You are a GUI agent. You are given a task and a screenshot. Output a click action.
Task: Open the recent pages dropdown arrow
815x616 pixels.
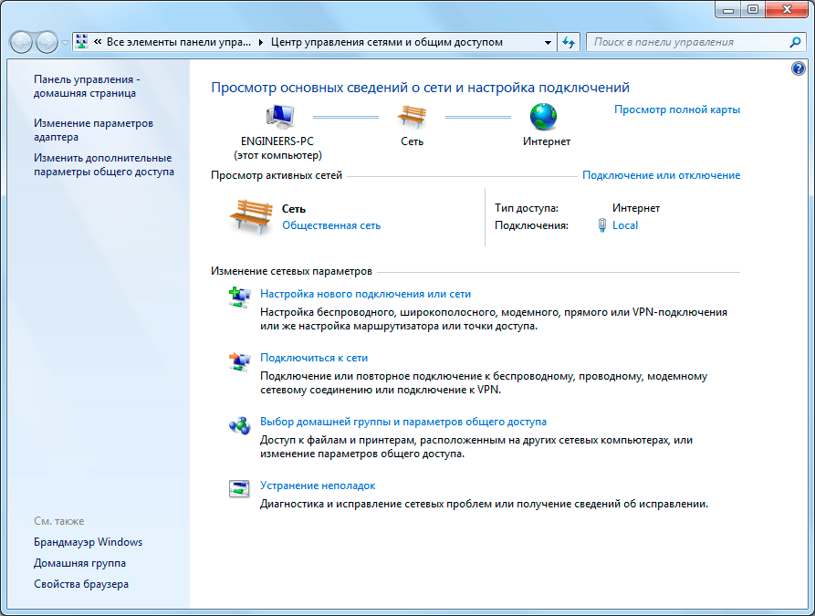64,42
